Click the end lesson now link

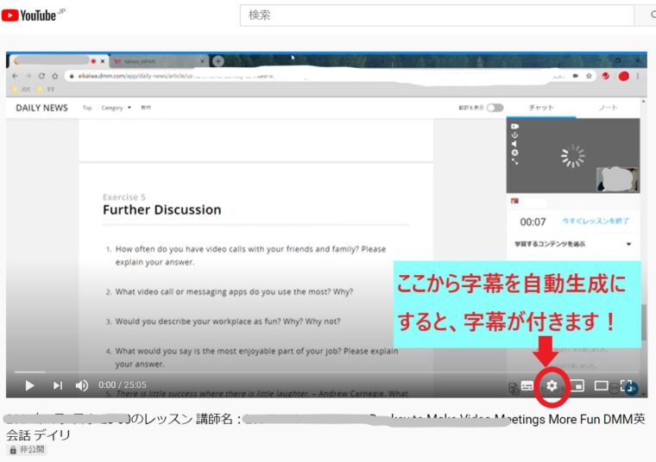(596, 221)
